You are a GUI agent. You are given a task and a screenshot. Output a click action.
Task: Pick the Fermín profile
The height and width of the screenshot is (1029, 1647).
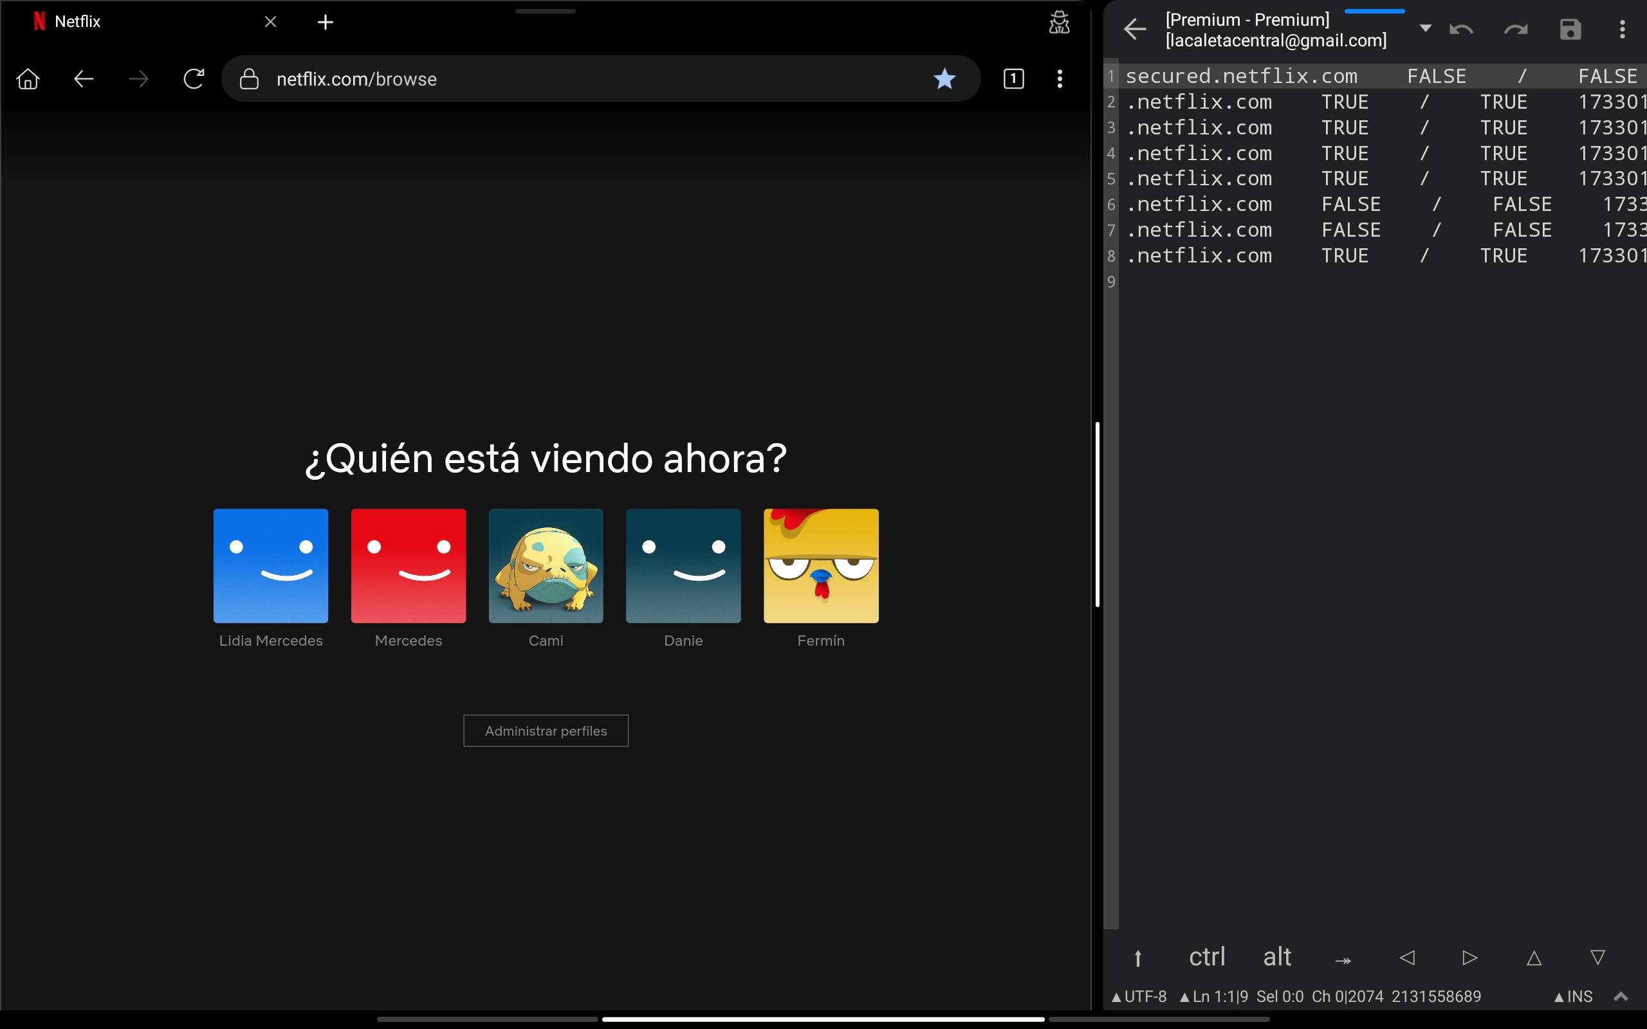pos(821,565)
